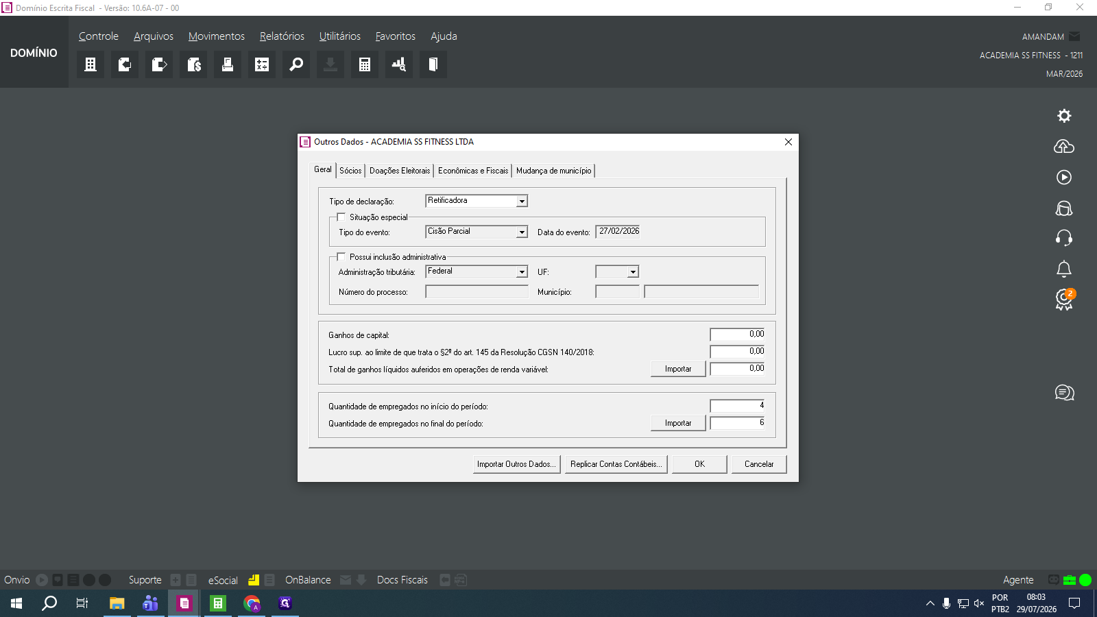The width and height of the screenshot is (1097, 617).
Task: Click the envelope icon beside AMANDAM
Action: pyautogui.click(x=1074, y=36)
